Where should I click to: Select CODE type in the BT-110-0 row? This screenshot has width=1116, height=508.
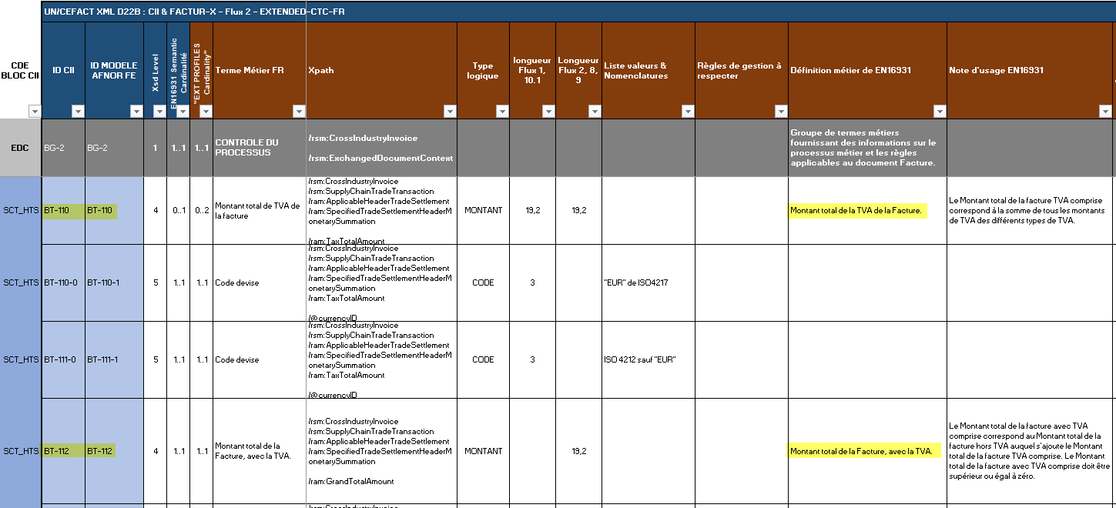(x=483, y=282)
